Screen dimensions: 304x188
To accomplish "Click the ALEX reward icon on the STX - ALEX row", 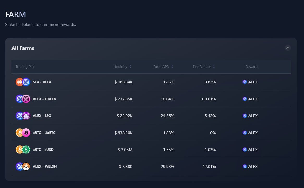I will 245,82.
